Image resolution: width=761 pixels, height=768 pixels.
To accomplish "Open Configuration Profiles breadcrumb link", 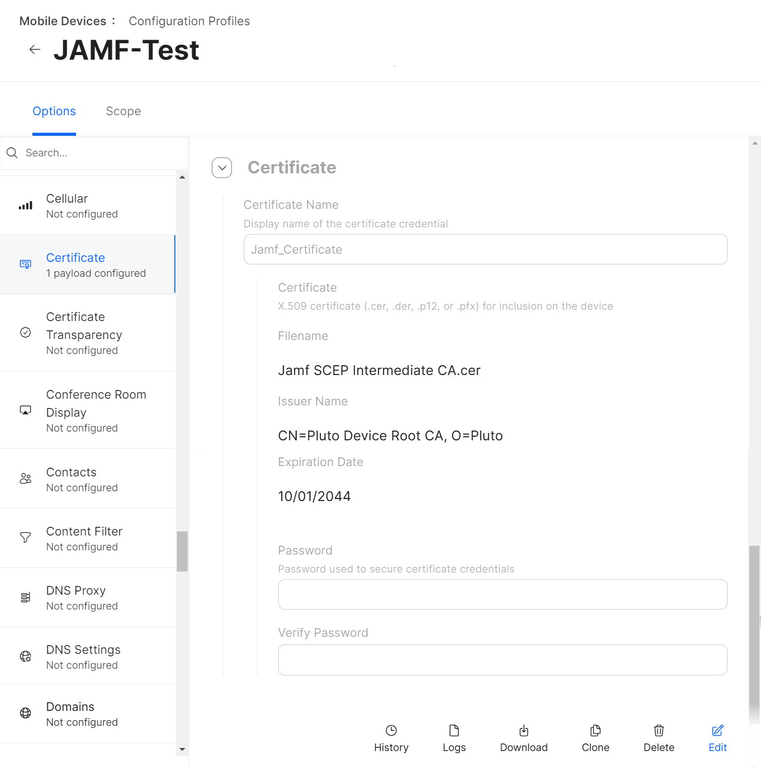I will click(x=189, y=21).
